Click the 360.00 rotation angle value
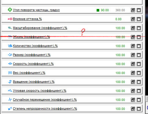This screenshot has width=148, height=114. point(120,10)
